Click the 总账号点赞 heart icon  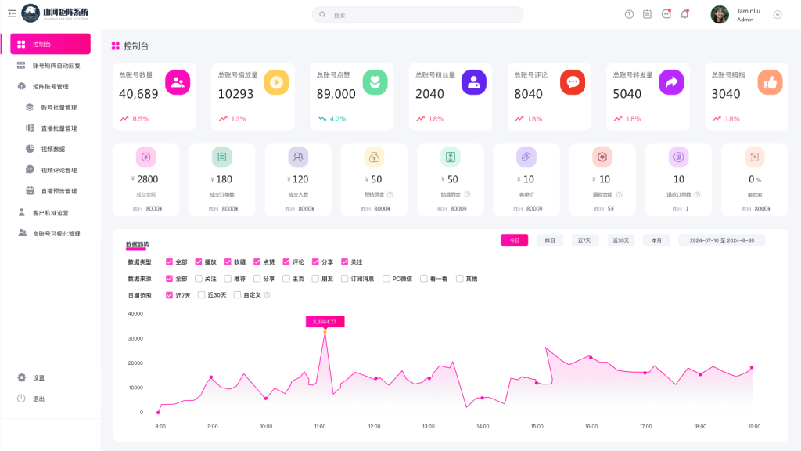coord(375,82)
